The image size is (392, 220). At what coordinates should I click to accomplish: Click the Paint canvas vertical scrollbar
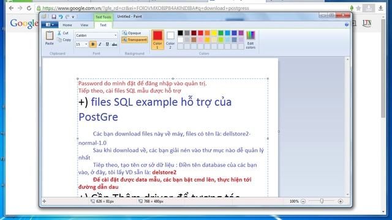(x=347, y=127)
